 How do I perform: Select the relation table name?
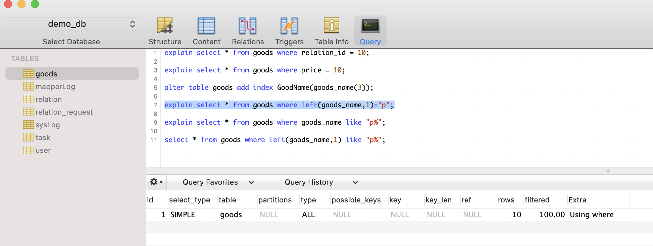[49, 99]
